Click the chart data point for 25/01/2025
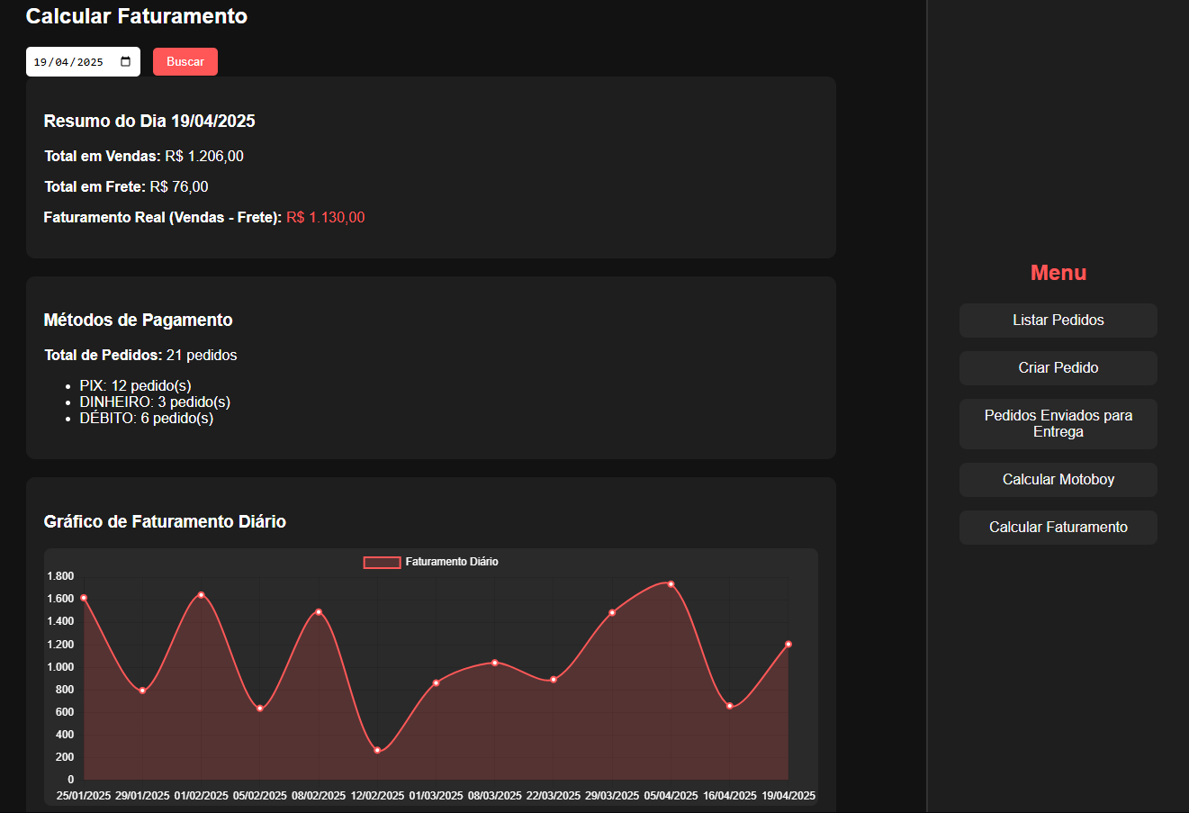 tap(84, 598)
